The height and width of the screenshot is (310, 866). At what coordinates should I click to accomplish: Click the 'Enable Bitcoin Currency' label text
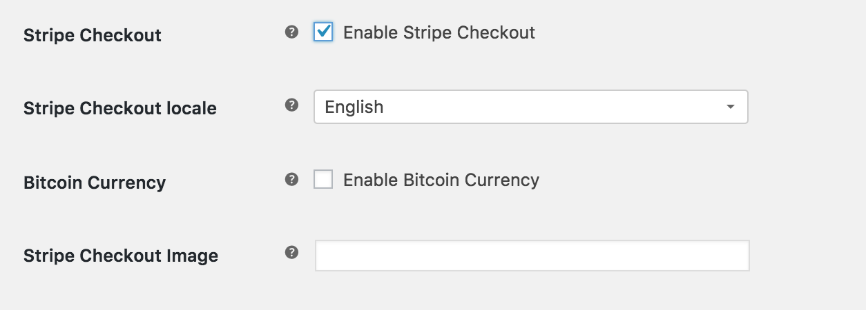point(441,180)
